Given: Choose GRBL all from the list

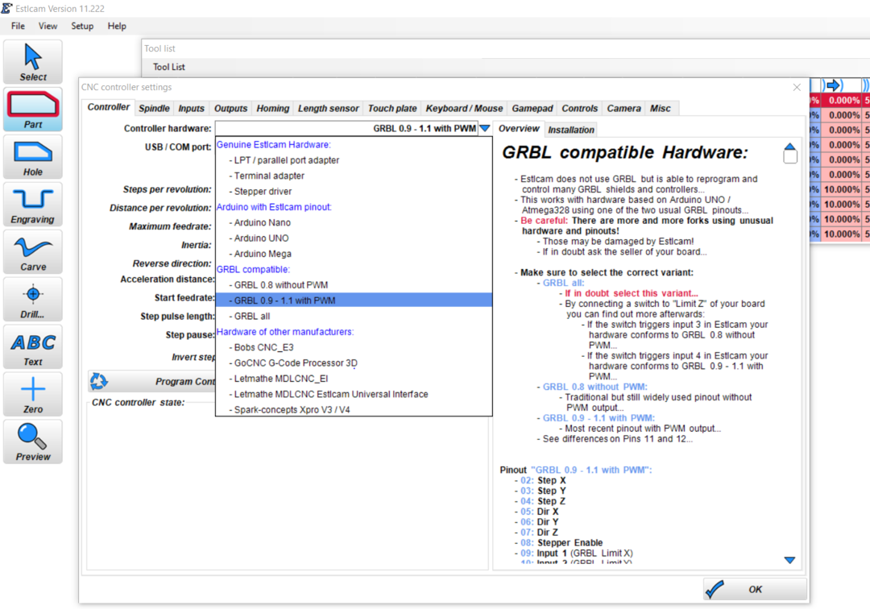Looking at the screenshot, I should (x=251, y=316).
